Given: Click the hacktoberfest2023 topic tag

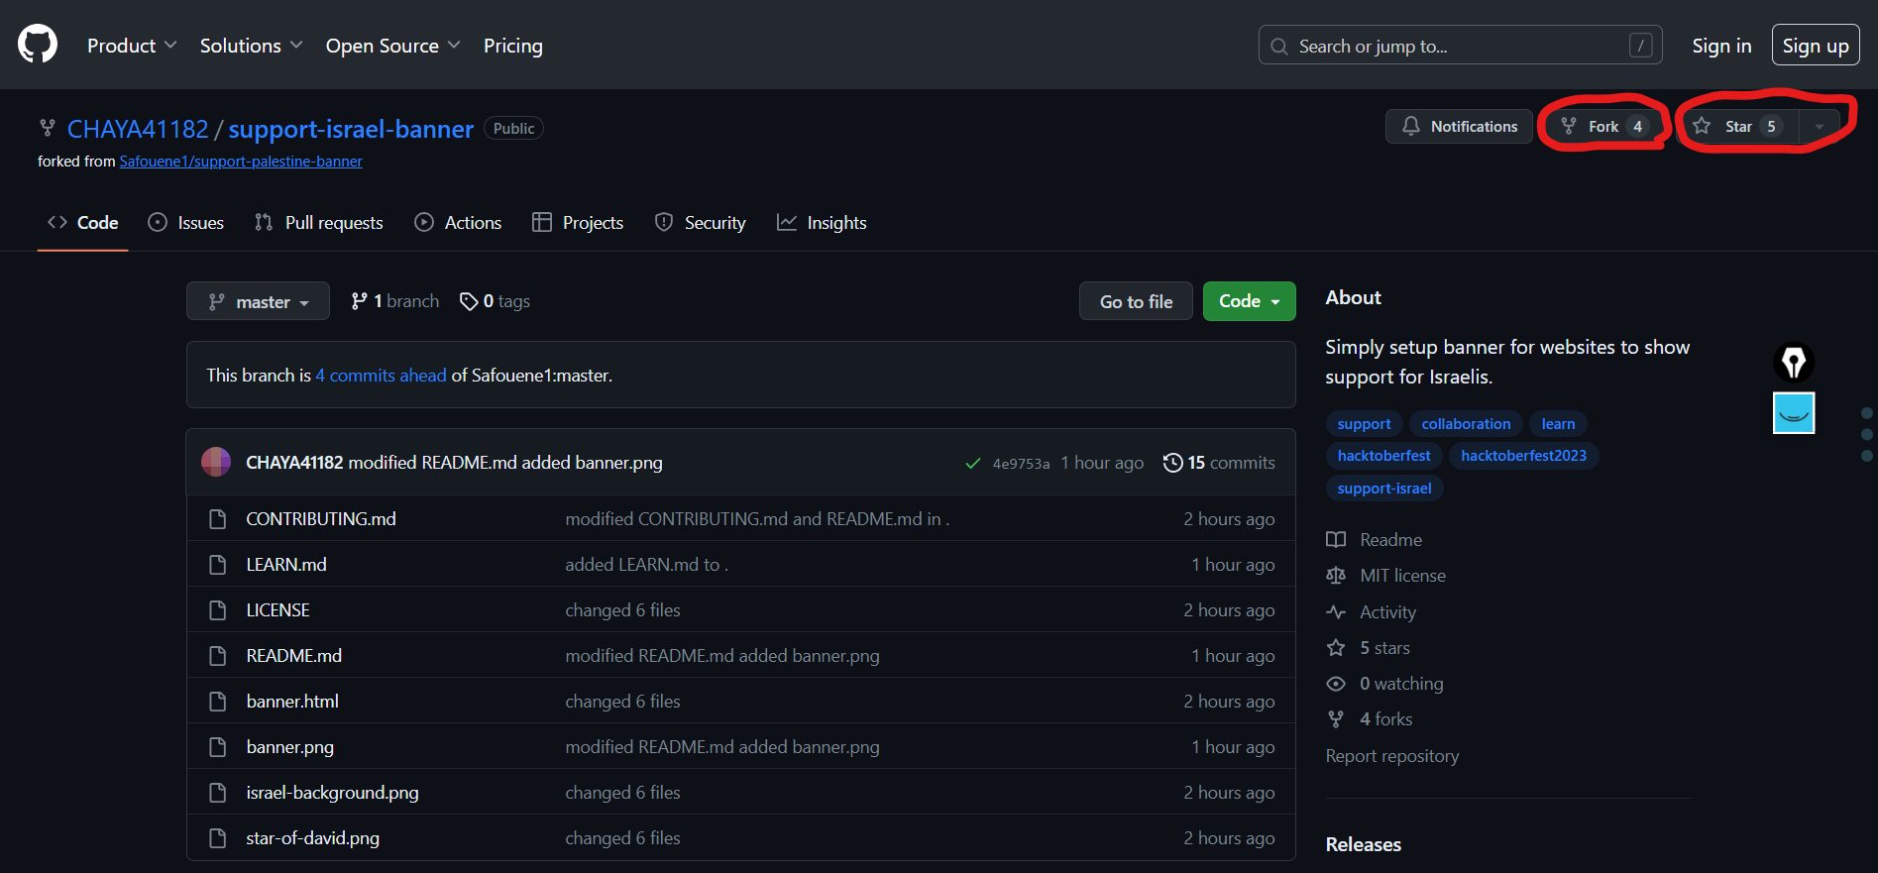Looking at the screenshot, I should pos(1523,456).
